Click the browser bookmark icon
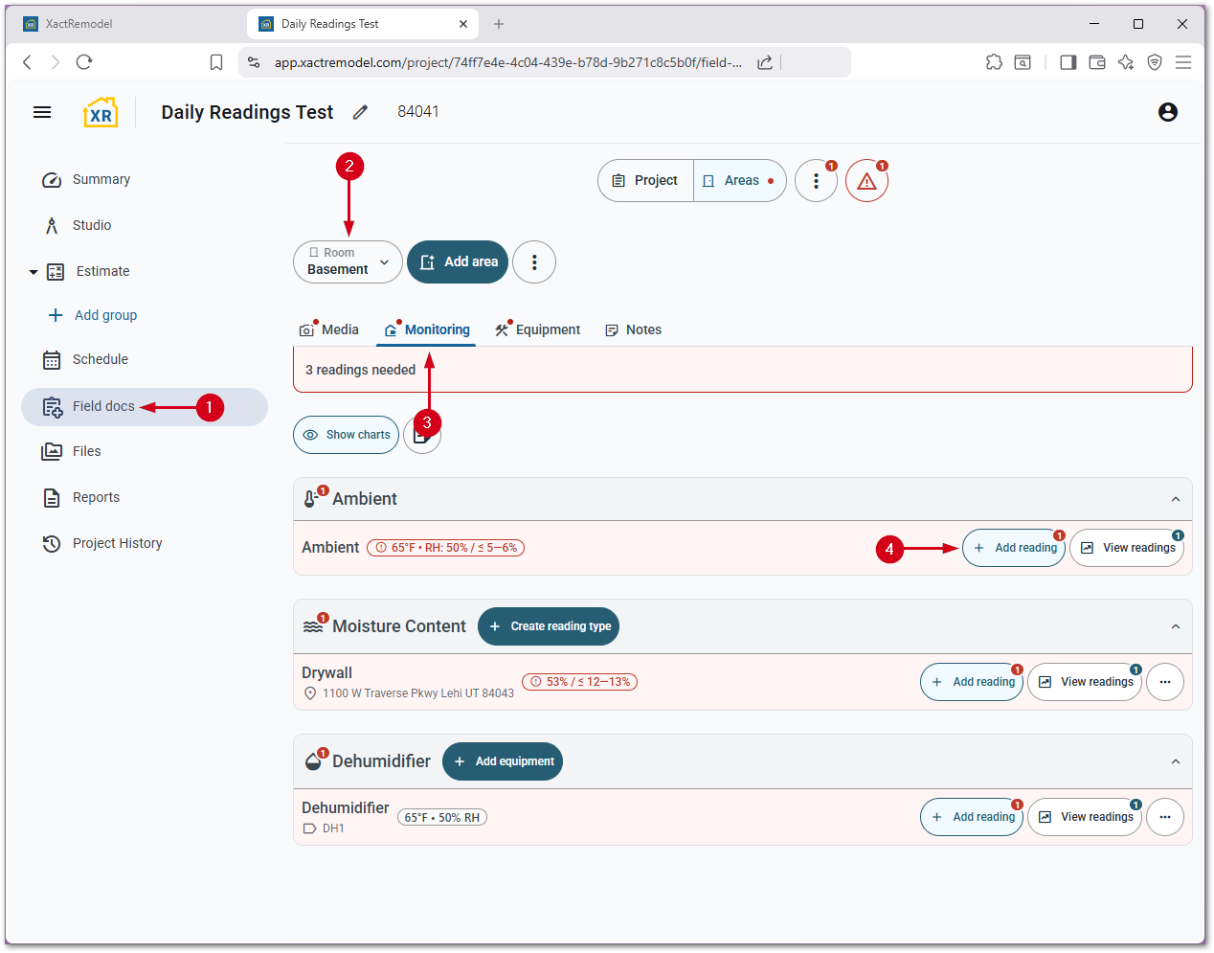 (216, 62)
